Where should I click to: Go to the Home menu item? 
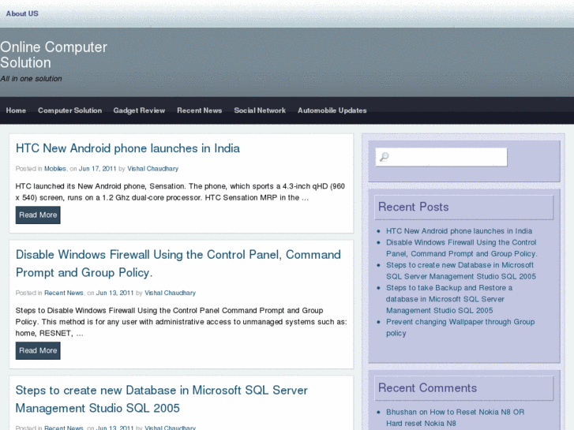(x=16, y=110)
